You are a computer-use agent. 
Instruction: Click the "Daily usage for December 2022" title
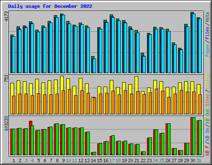click(50, 6)
